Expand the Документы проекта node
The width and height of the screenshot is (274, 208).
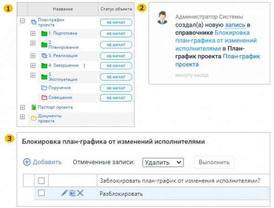(x=22, y=117)
